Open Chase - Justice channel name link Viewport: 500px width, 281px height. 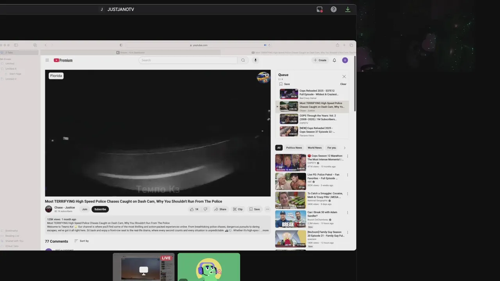64,208
